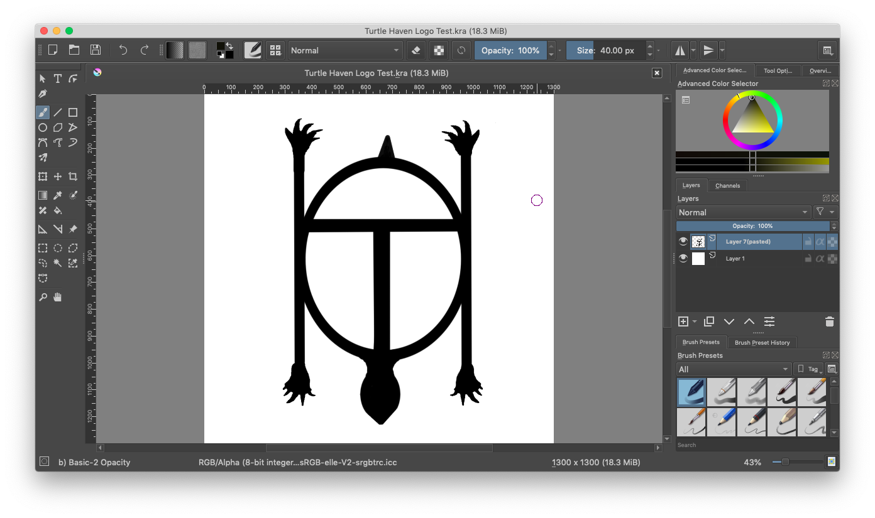The image size is (875, 518).
Task: Open the brush blending mode Normal dropdown
Action: tap(345, 50)
